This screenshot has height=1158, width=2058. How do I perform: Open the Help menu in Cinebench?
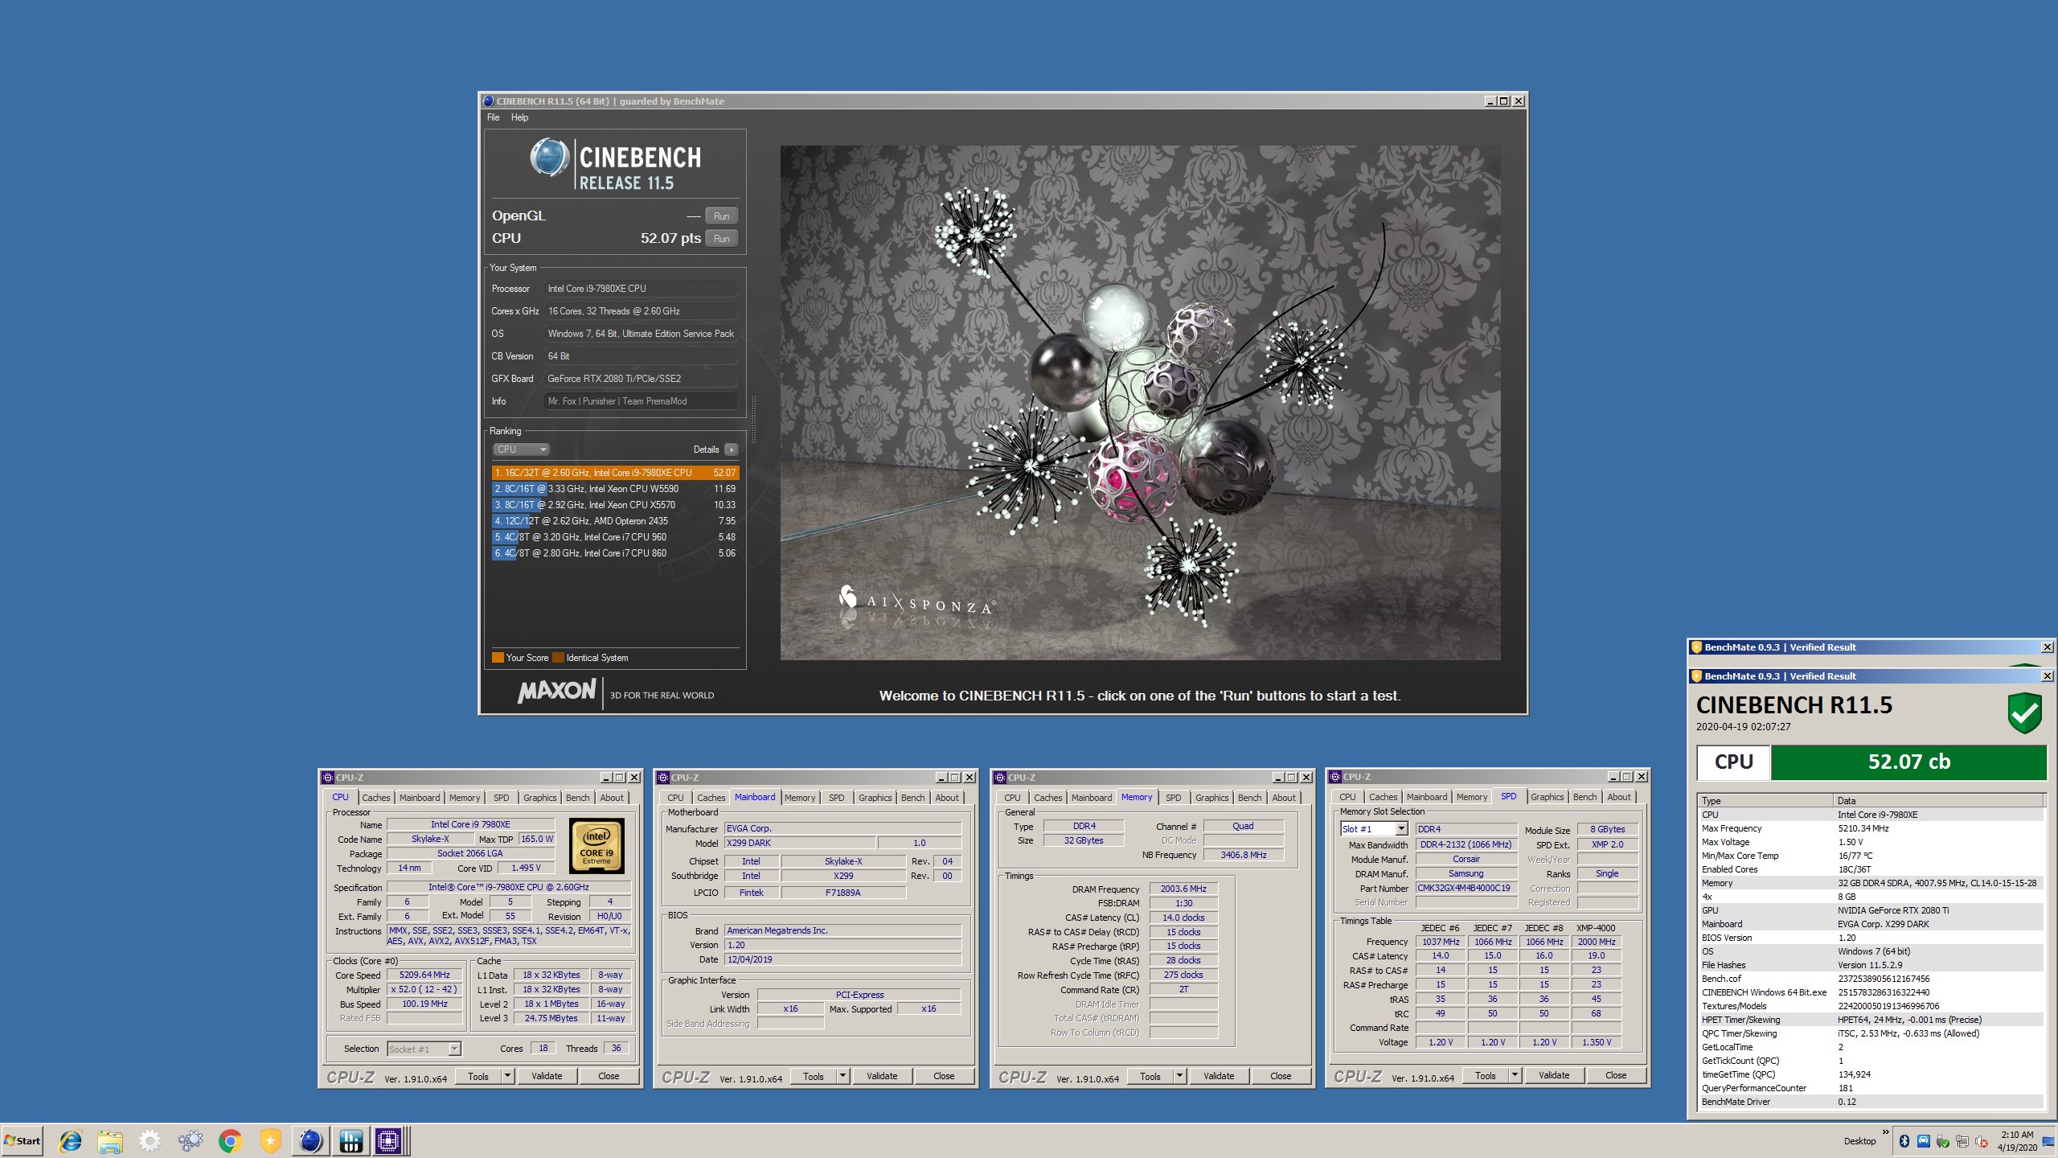point(519,117)
